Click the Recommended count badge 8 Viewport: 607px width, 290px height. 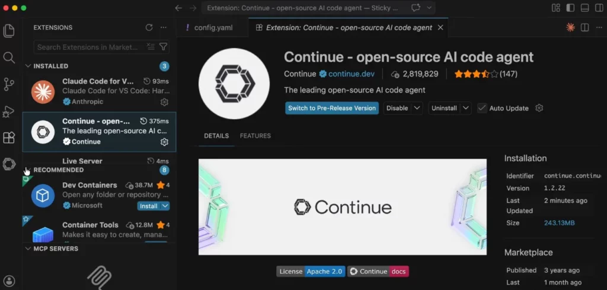[x=164, y=170]
